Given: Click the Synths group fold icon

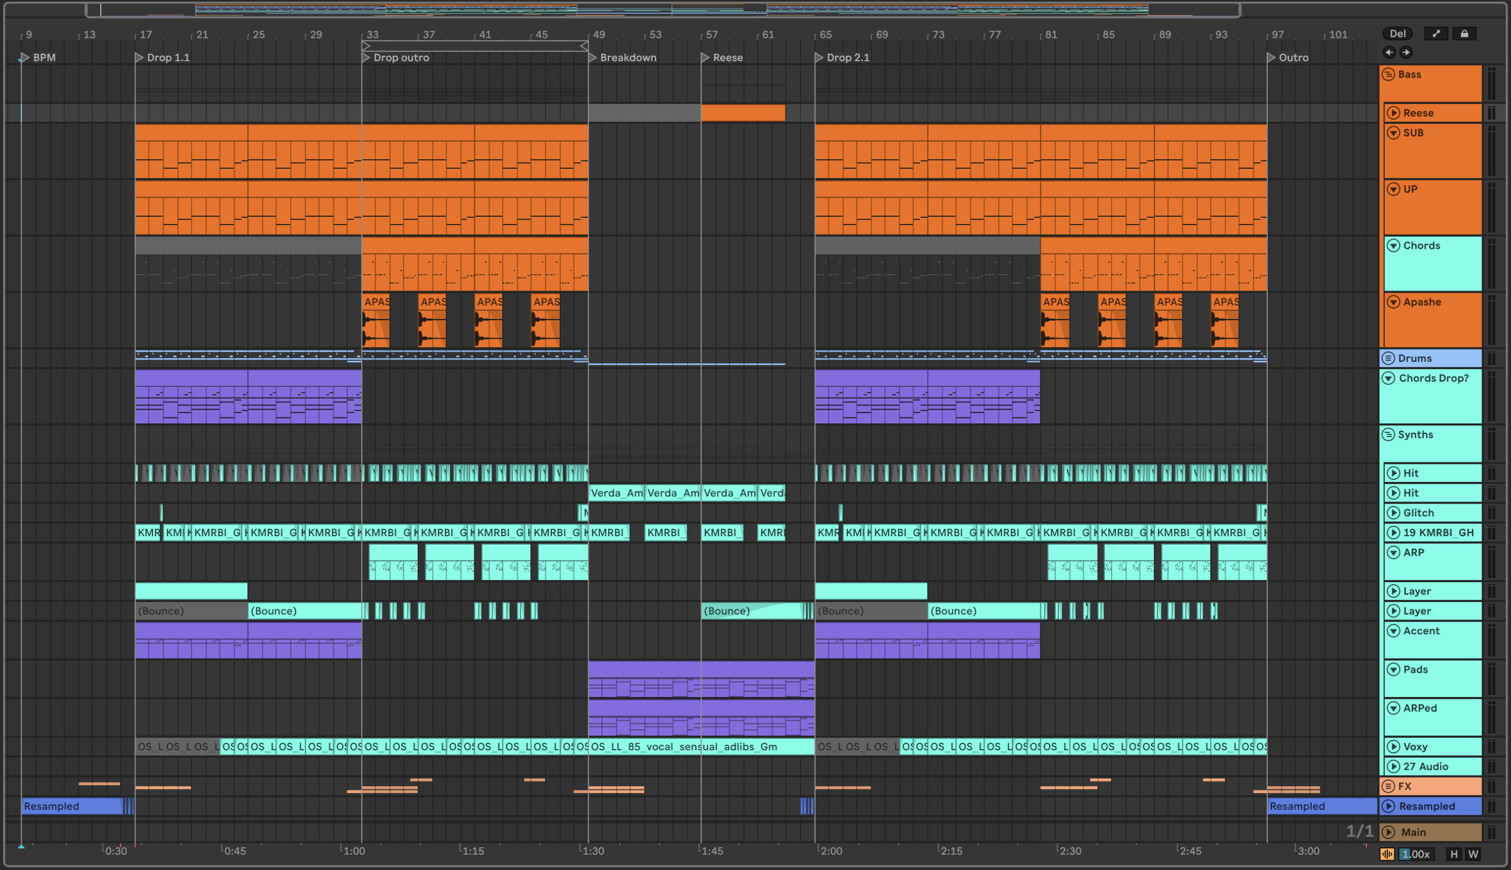Looking at the screenshot, I should tap(1389, 434).
